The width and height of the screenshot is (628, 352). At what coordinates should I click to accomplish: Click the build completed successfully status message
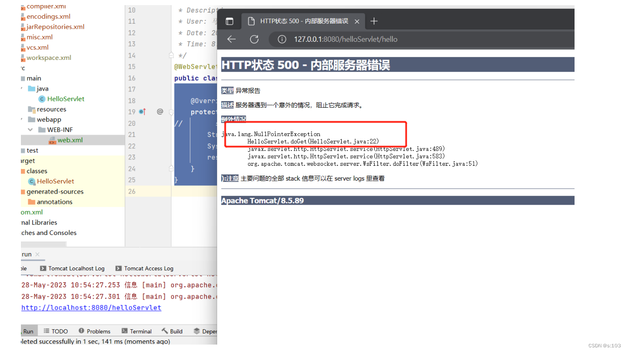pos(95,341)
